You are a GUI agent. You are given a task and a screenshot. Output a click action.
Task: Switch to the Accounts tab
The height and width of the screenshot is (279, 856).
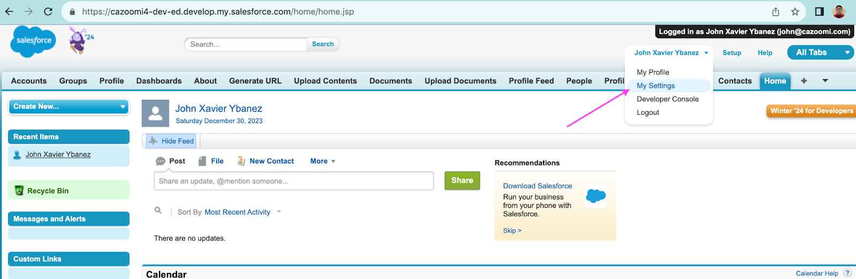click(x=29, y=81)
